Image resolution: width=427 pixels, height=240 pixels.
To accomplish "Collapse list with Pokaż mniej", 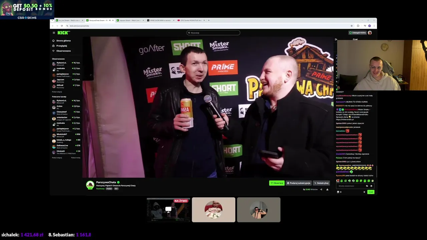I will click(x=76, y=158).
